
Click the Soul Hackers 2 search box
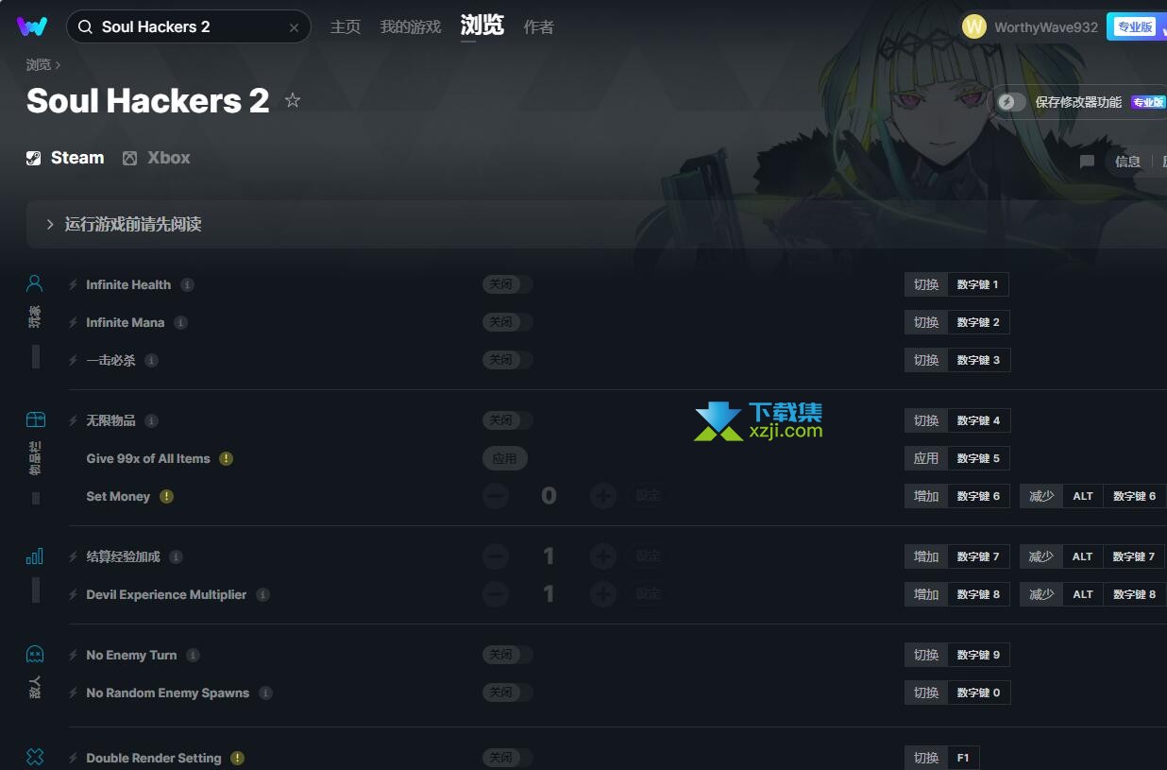click(189, 26)
